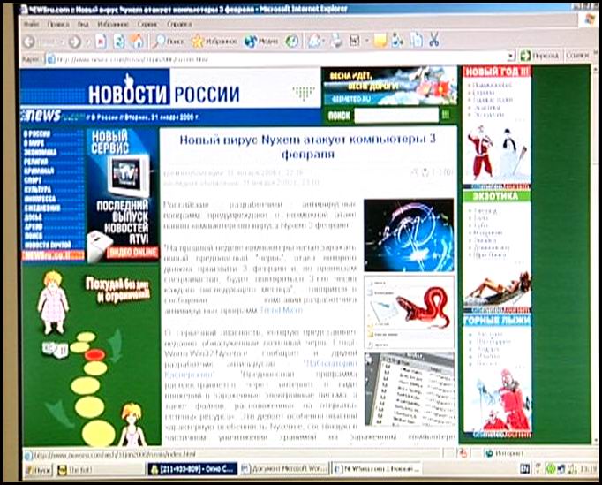Open the Поиск search pane in the toolbar
Screen dimensions: 602x485
[x=169, y=42]
